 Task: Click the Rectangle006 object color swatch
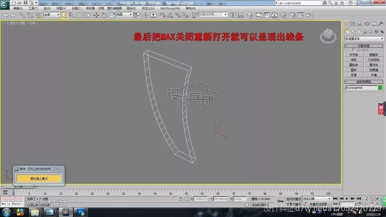pos(380,88)
